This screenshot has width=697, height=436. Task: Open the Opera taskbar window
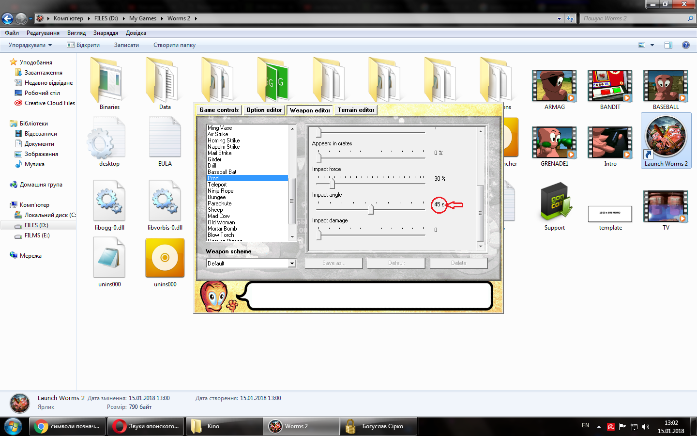pos(146,426)
